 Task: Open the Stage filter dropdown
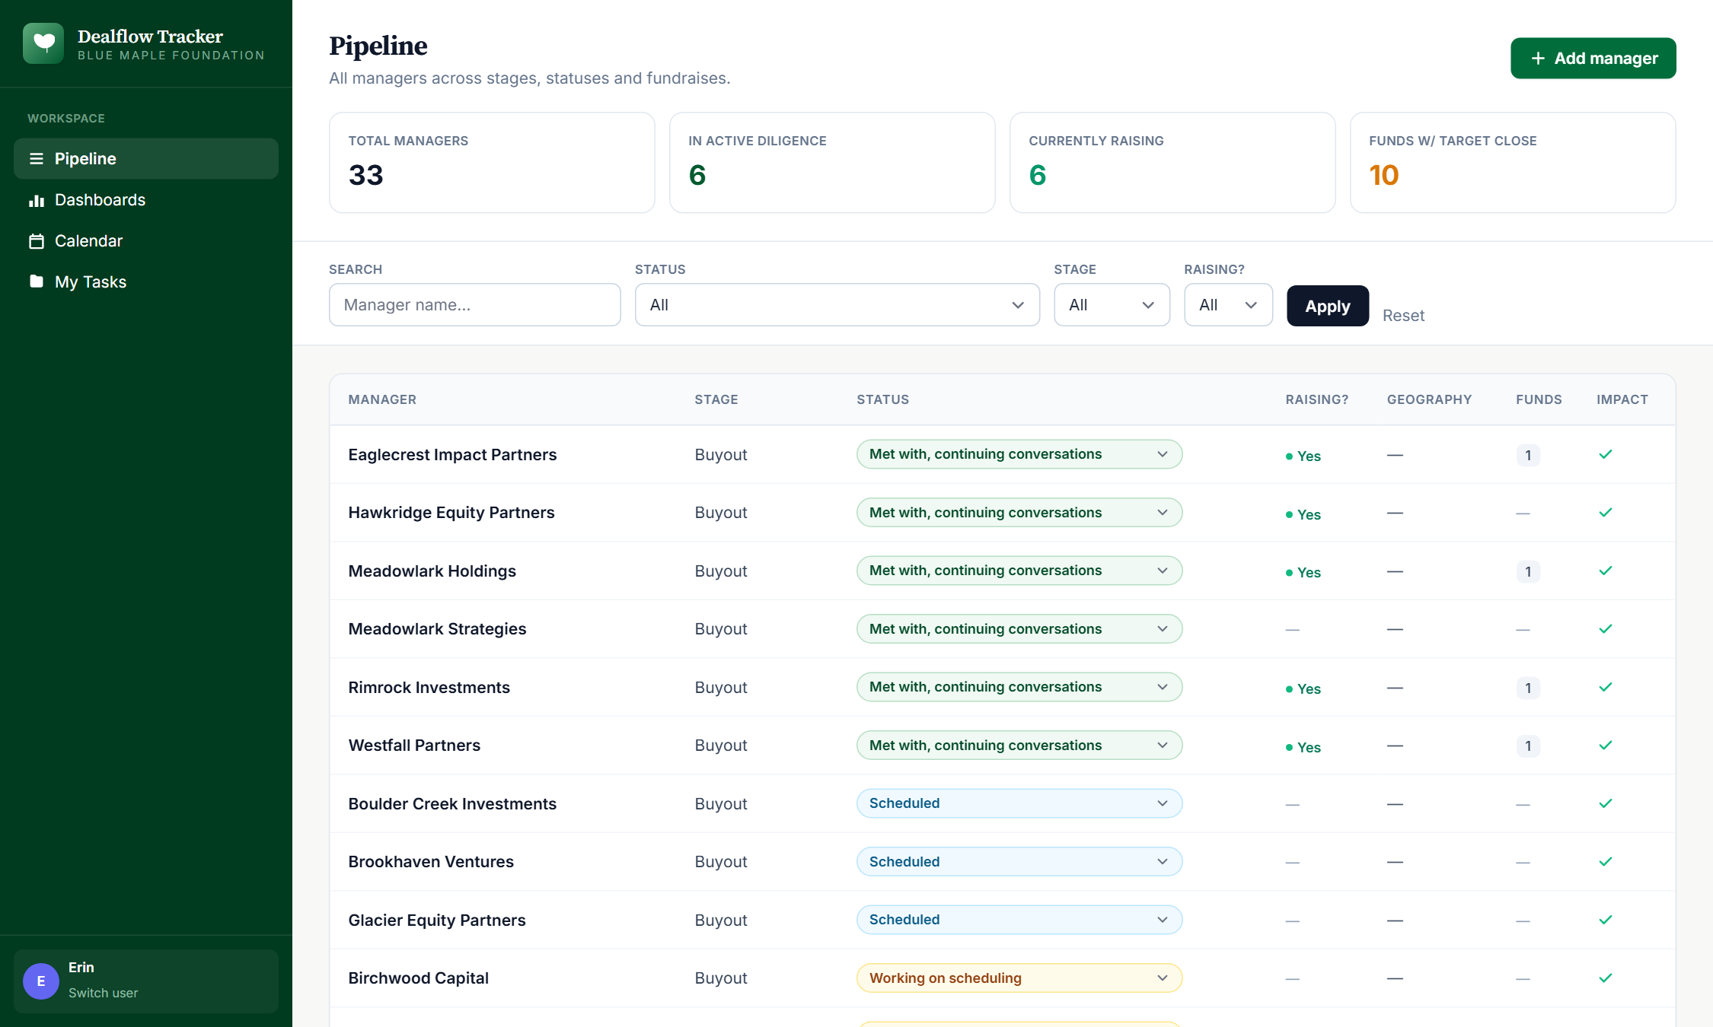pos(1112,305)
